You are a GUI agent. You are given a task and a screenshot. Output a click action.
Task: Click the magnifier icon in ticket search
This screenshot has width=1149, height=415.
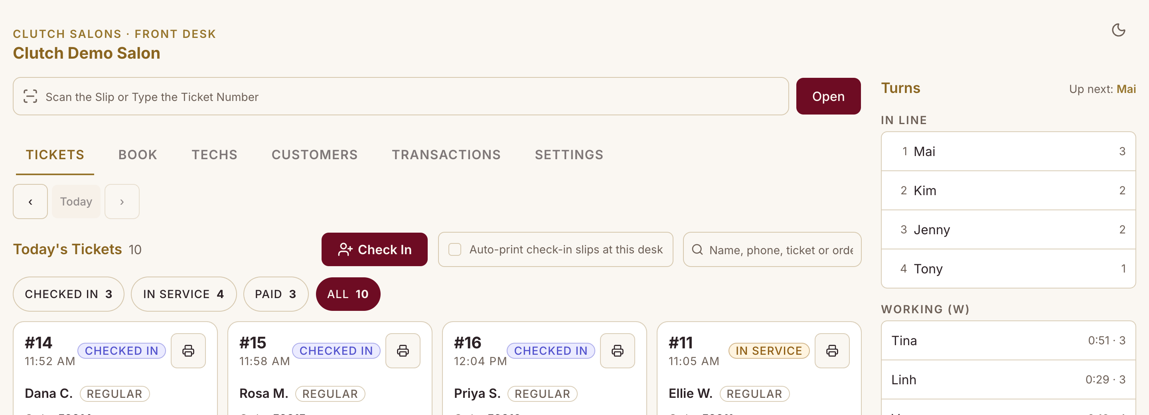[x=697, y=249]
